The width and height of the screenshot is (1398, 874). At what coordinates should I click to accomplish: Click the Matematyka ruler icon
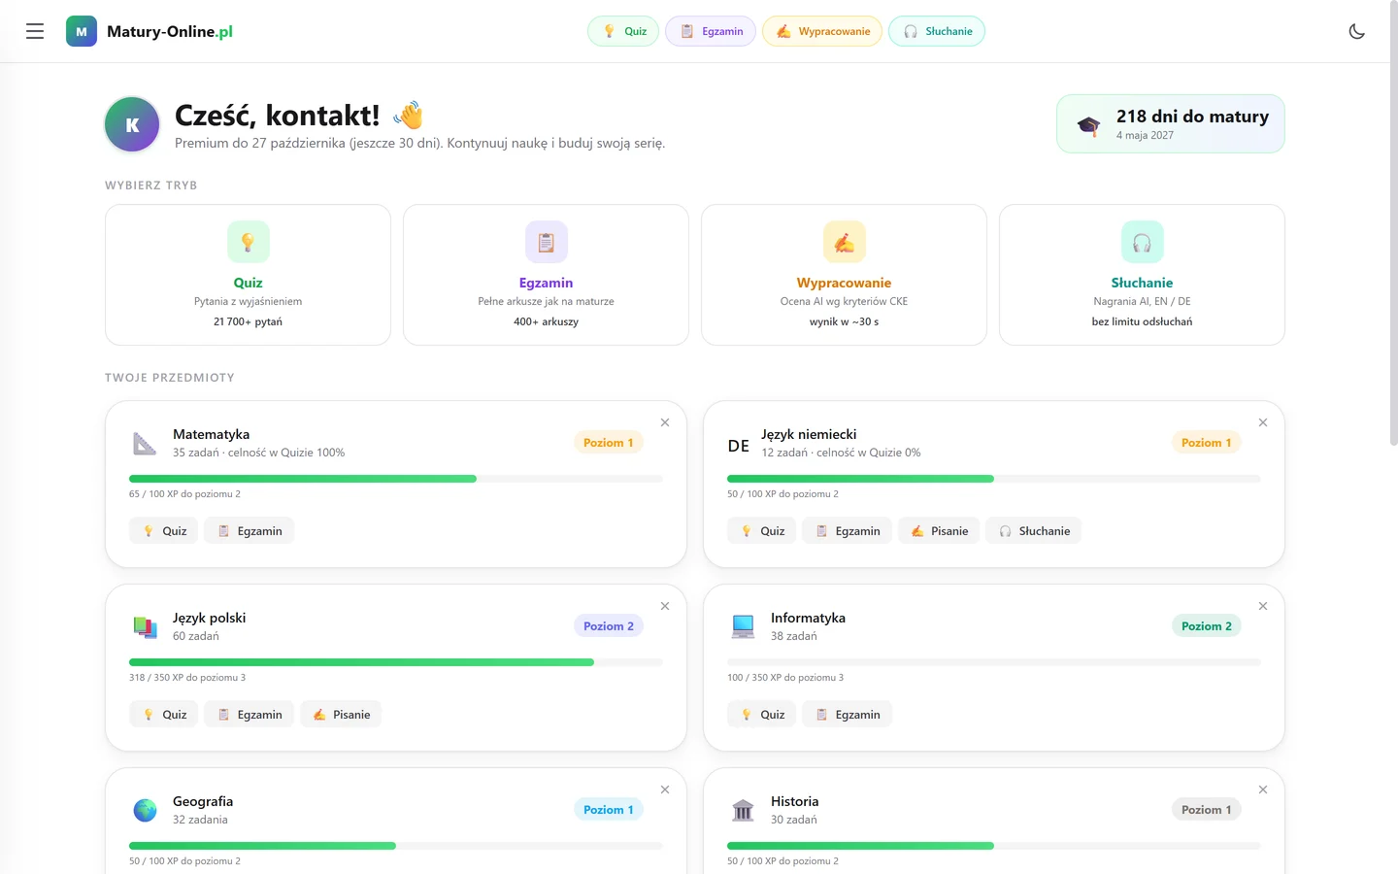[145, 443]
